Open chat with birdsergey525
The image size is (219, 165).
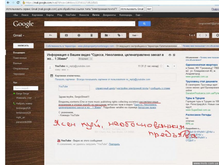(23, 108)
